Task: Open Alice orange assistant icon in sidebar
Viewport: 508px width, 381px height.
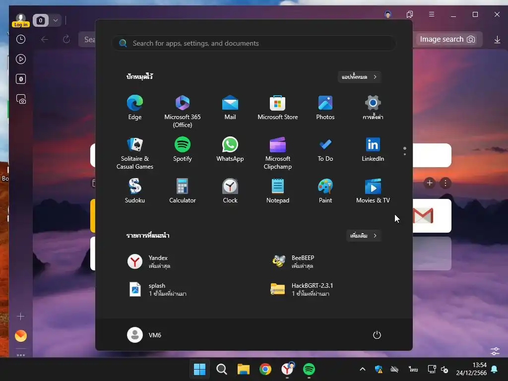Action: (21, 336)
